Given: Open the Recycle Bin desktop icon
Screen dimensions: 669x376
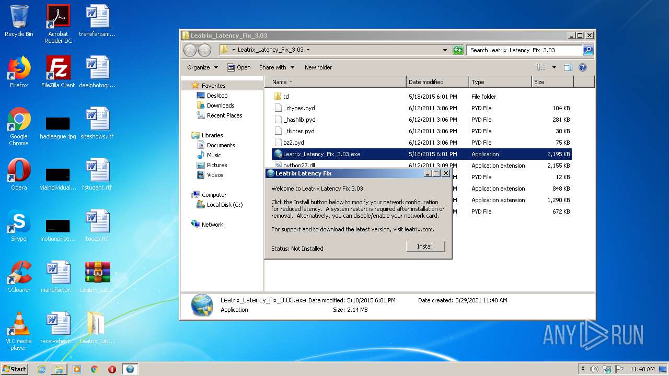Looking at the screenshot, I should [19, 21].
